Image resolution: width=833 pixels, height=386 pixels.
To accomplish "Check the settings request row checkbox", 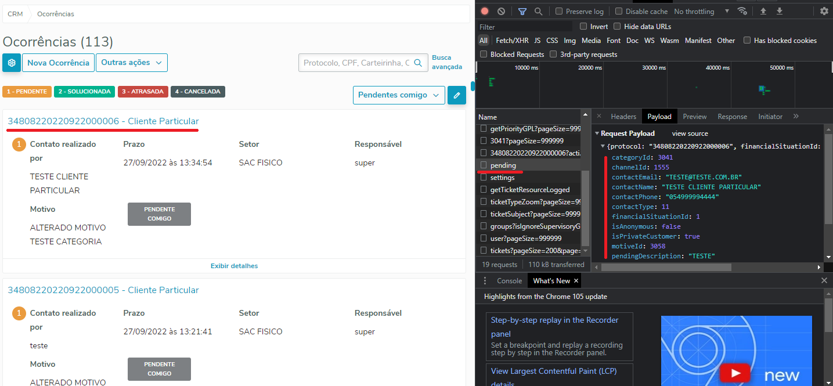I will click(x=484, y=178).
